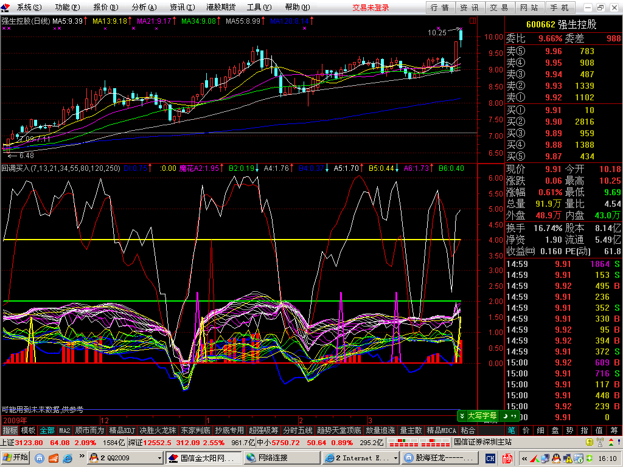The width and height of the screenshot is (623, 467).
Task: Switch to the 势 tab in the right panel
Action: click(569, 430)
